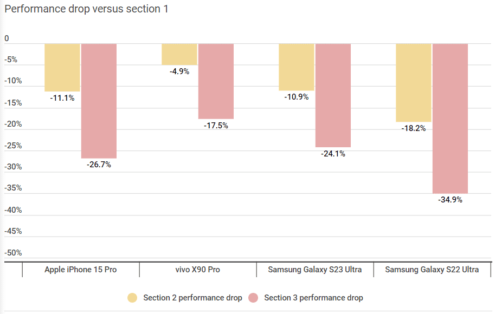
Task: Select the "Samsung Galaxy S23 Ultra" axis label
Action: pyautogui.click(x=315, y=270)
